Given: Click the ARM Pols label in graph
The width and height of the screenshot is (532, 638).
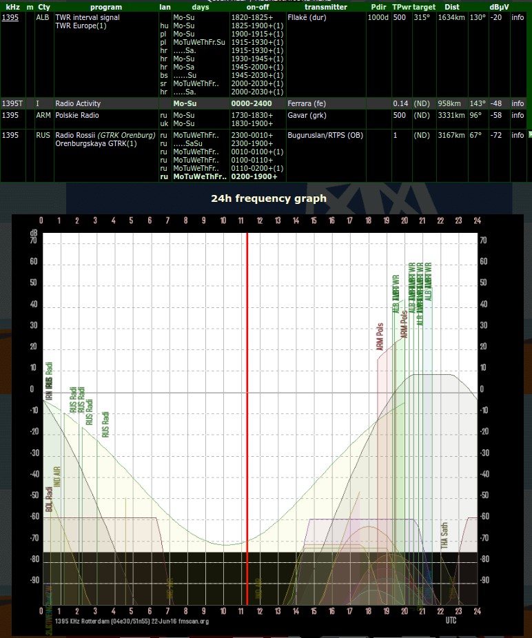Looking at the screenshot, I should point(380,337).
